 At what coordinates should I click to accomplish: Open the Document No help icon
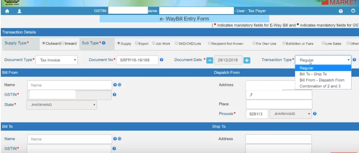161,60
